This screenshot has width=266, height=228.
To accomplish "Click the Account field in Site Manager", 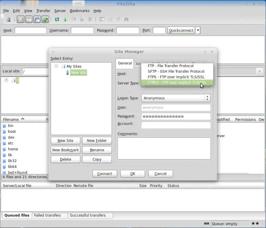I will [x=176, y=125].
